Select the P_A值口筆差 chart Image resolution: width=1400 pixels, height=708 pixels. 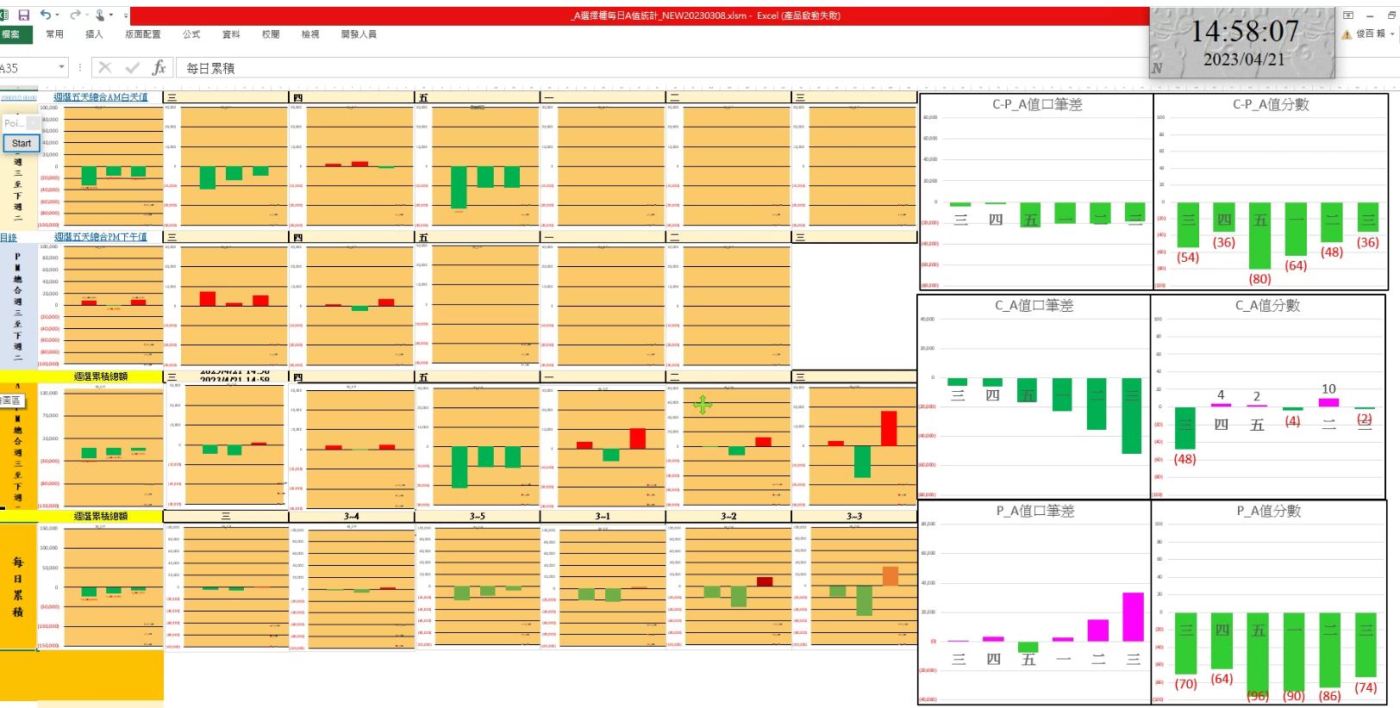1034,602
